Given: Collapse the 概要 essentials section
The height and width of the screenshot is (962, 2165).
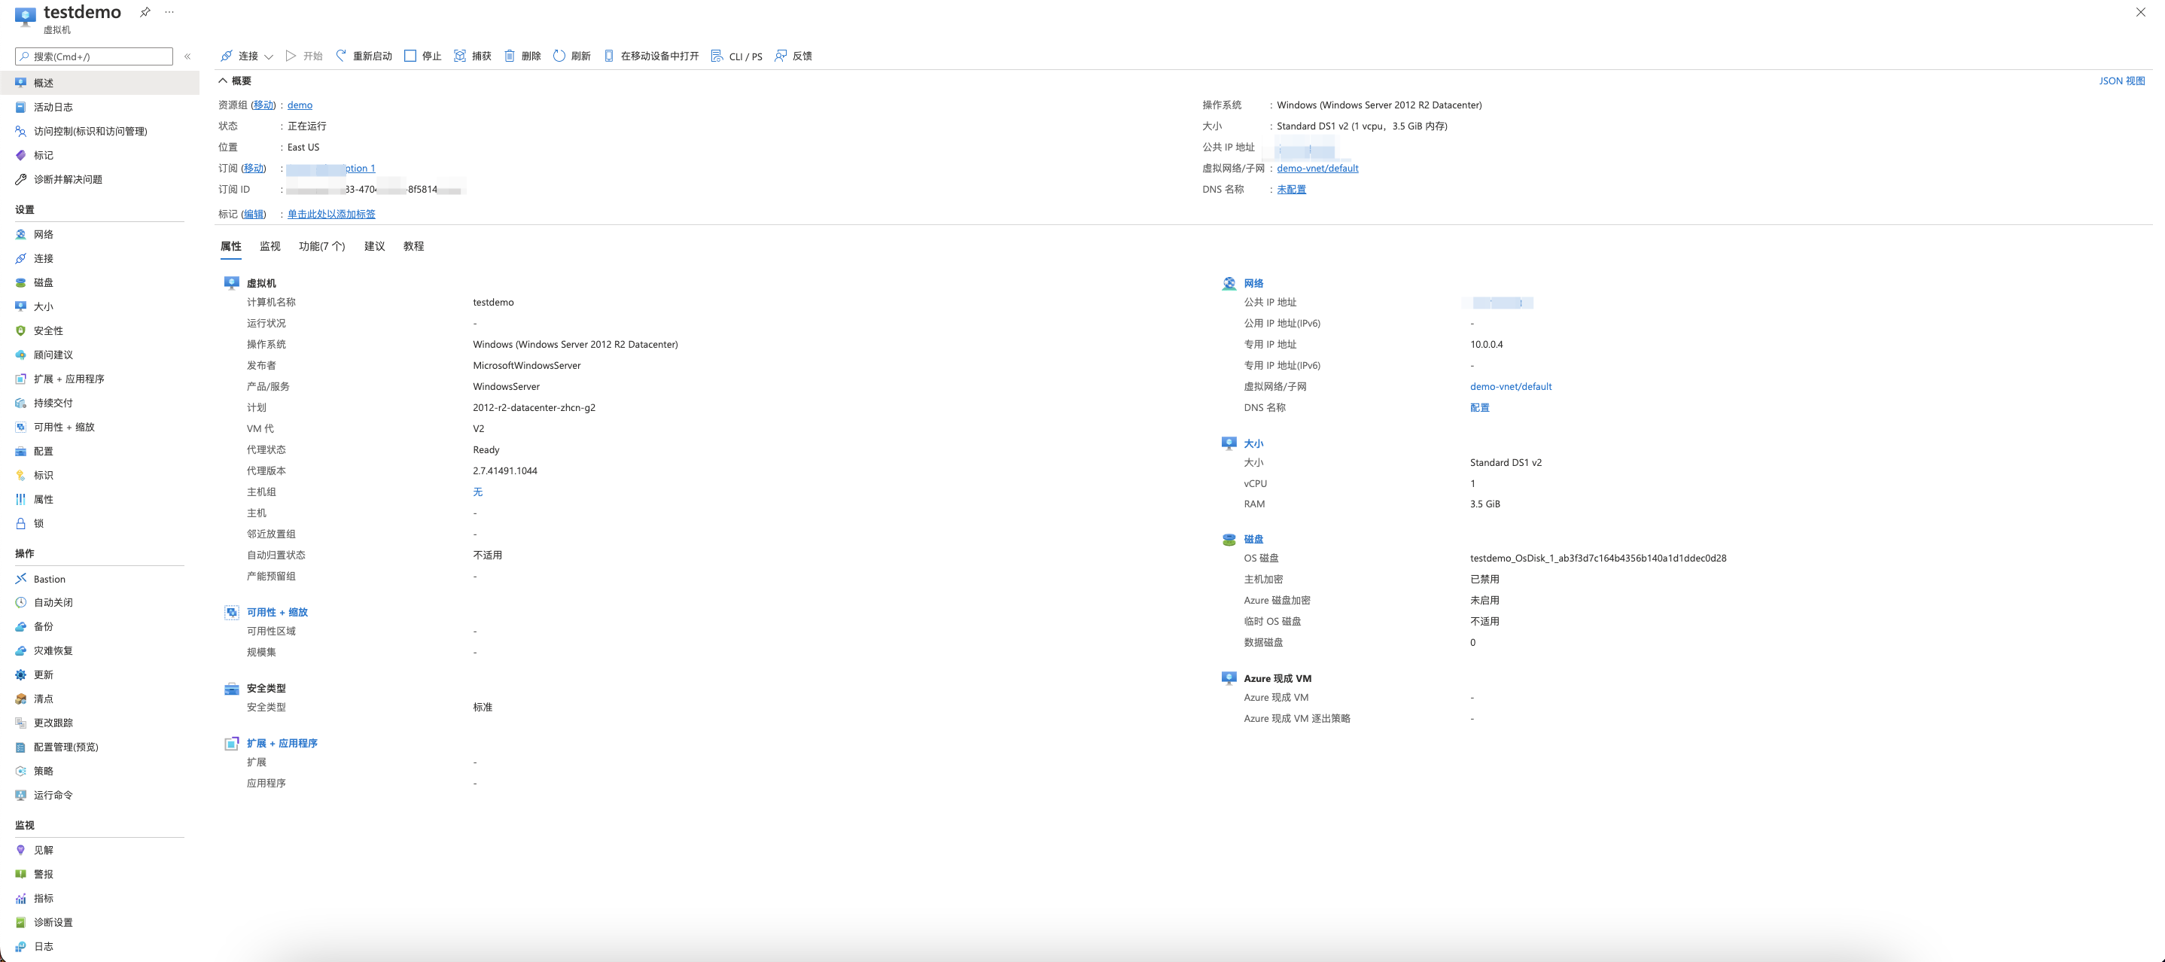Looking at the screenshot, I should pyautogui.click(x=234, y=81).
